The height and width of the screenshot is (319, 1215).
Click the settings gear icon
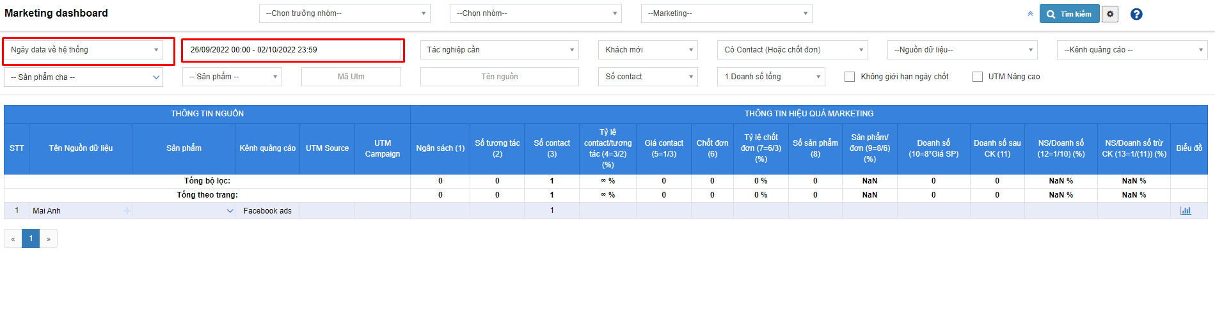coord(1110,14)
